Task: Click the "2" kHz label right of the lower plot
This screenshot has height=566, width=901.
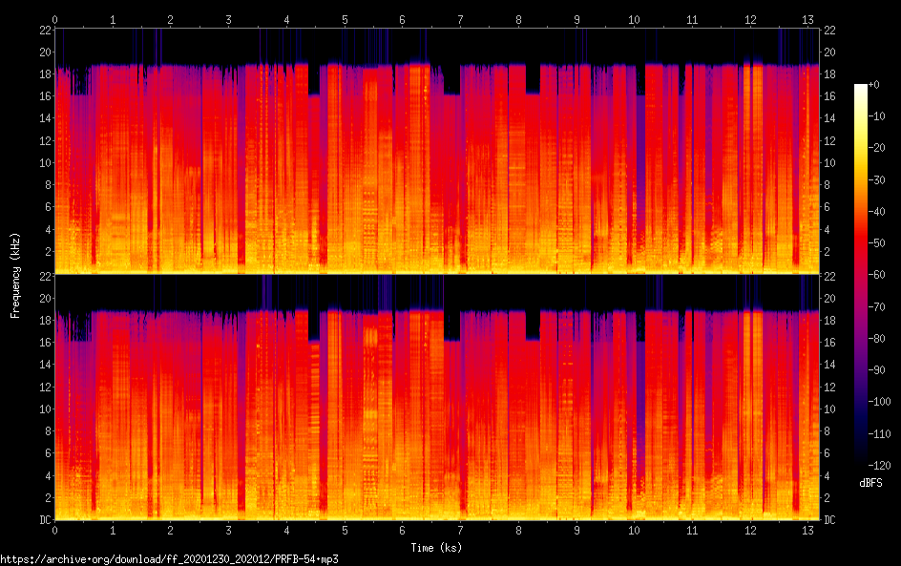Action: [827, 497]
